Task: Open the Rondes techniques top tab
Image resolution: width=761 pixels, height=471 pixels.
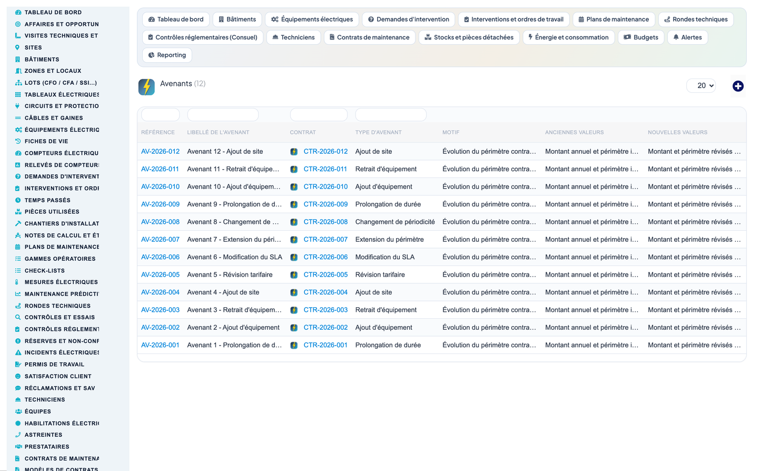Action: pos(696,19)
